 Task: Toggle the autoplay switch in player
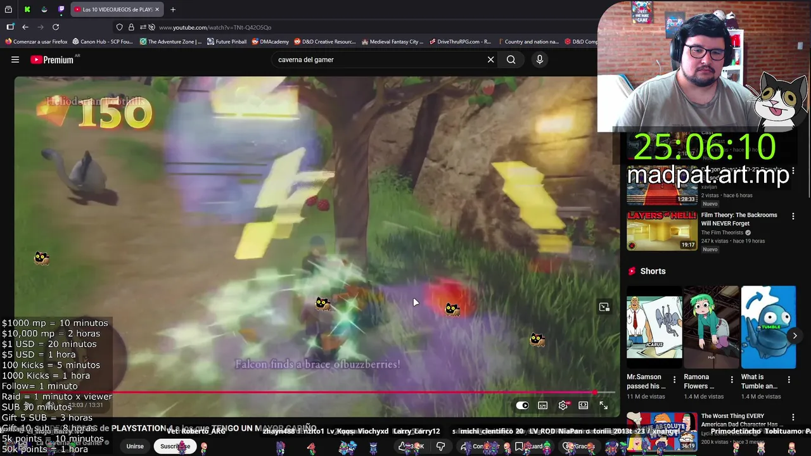[522, 405]
